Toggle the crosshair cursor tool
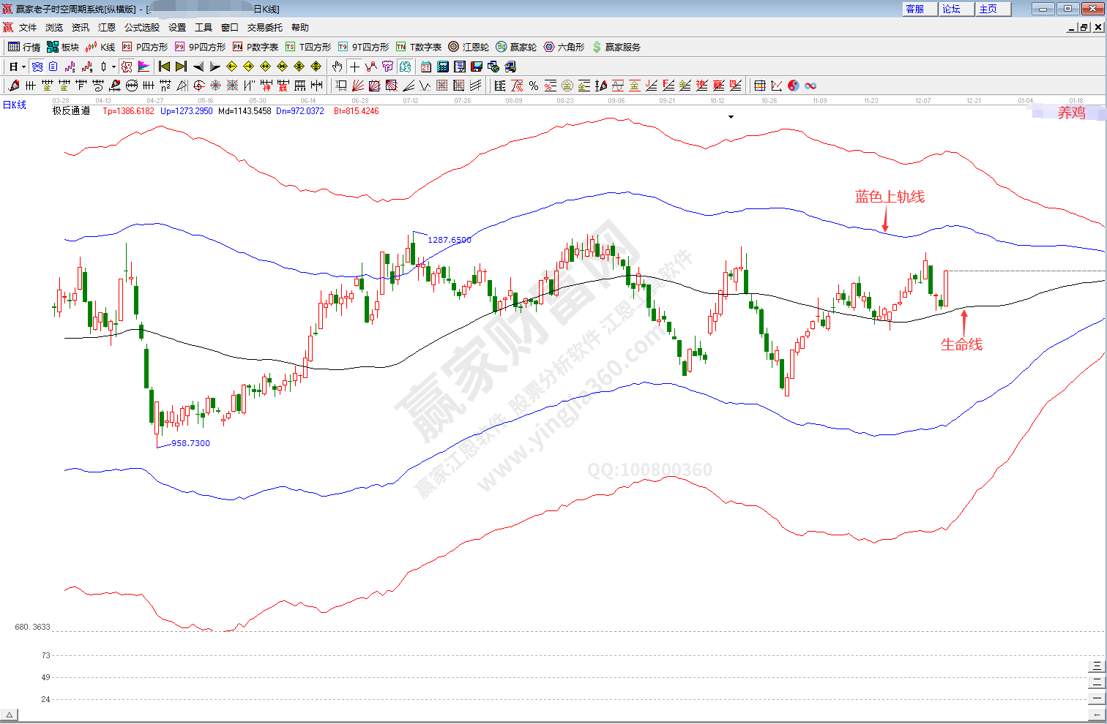The image size is (1107, 724). (354, 67)
